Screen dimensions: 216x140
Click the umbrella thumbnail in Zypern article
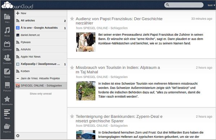[86, 135]
